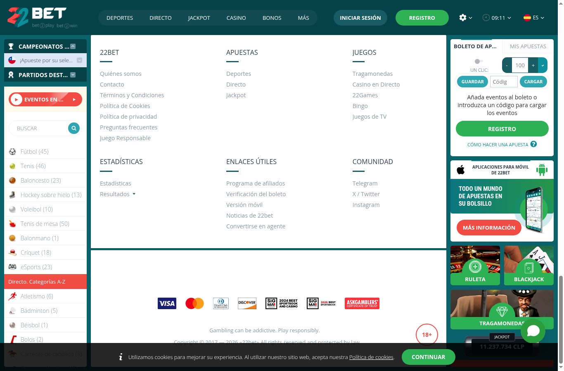The height and width of the screenshot is (371, 564).
Task: Click the Android app icon
Action: pos(542,169)
